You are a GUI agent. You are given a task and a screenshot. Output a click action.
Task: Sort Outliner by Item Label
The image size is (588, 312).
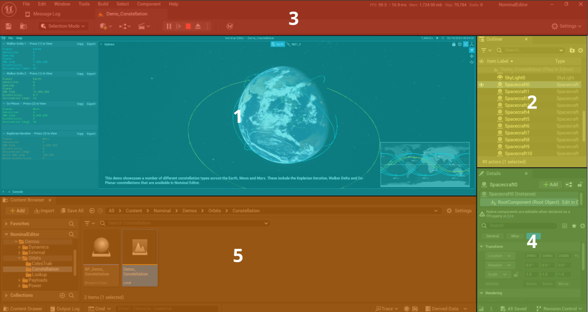[x=500, y=61]
